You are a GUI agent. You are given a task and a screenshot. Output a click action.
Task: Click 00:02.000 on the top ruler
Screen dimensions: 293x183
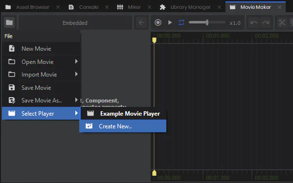(267, 36)
